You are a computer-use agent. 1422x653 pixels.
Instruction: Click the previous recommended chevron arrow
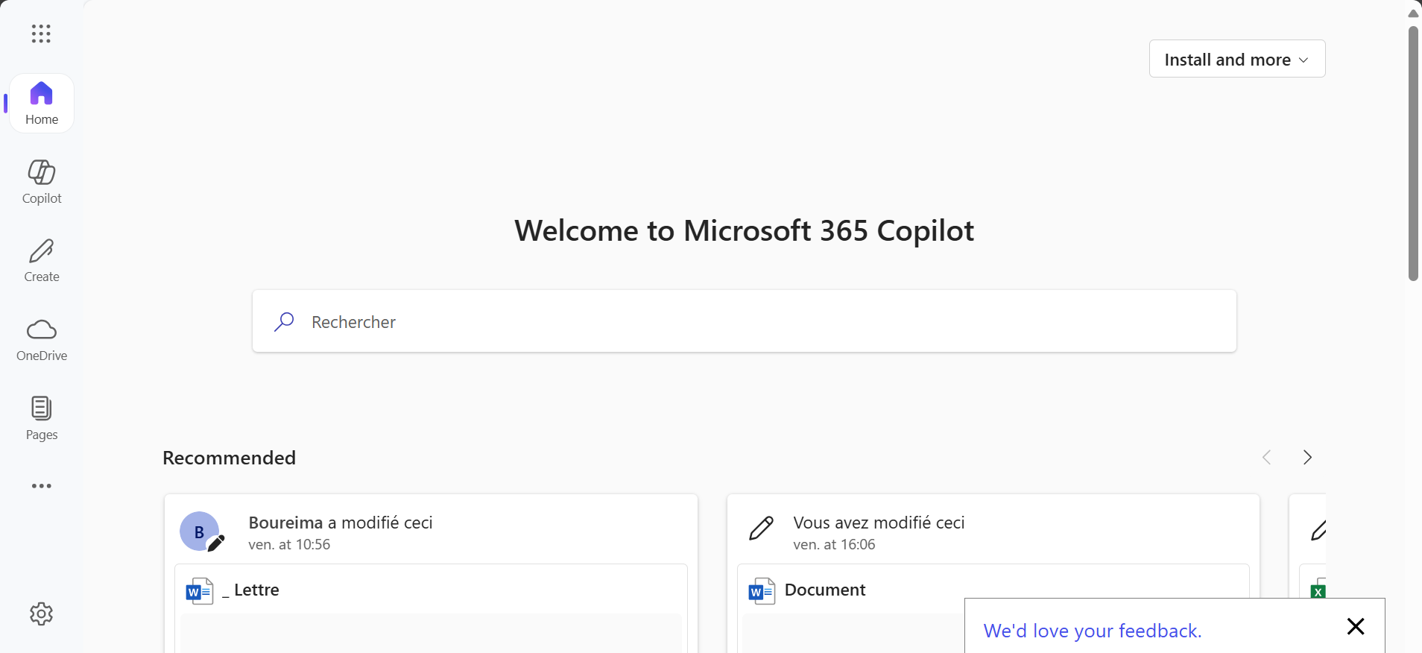coord(1266,457)
